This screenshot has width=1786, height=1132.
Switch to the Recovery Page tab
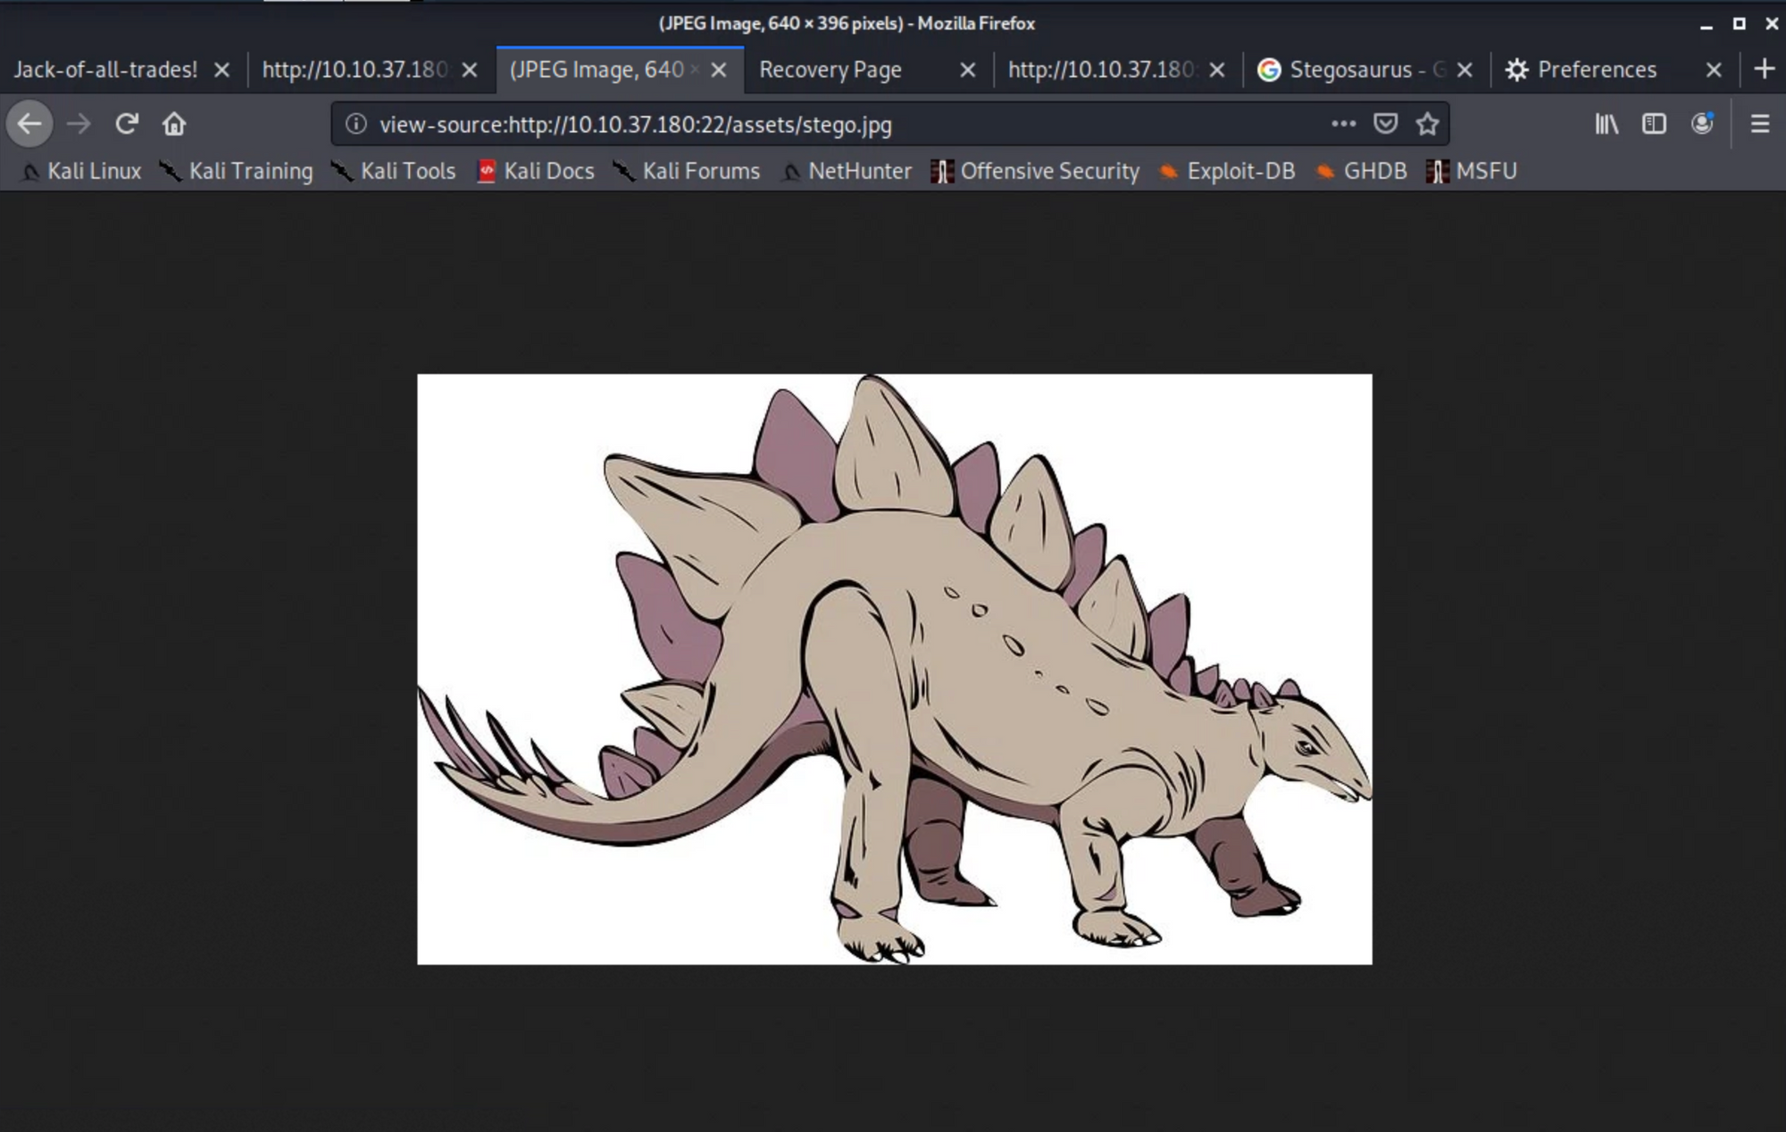coord(830,70)
